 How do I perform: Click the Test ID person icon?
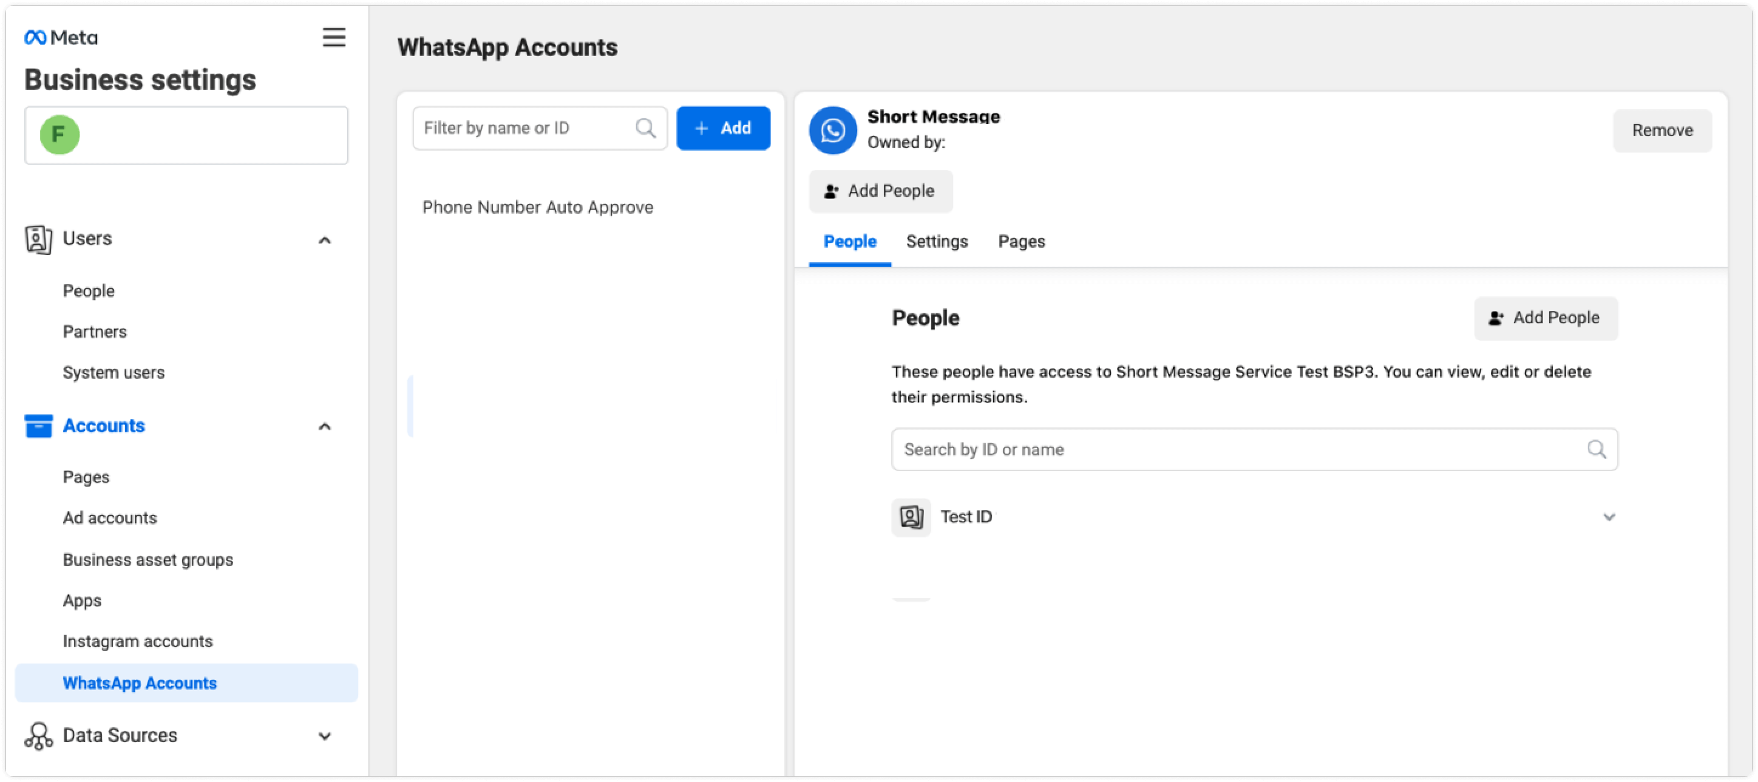pyautogui.click(x=911, y=517)
